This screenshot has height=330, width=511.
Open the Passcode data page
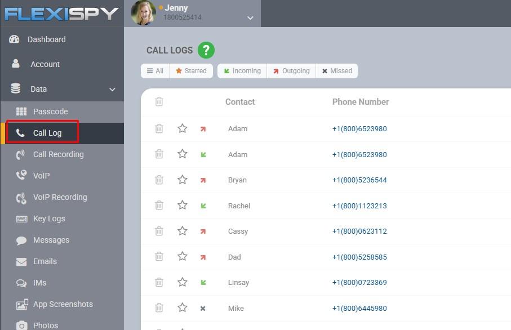(x=50, y=112)
